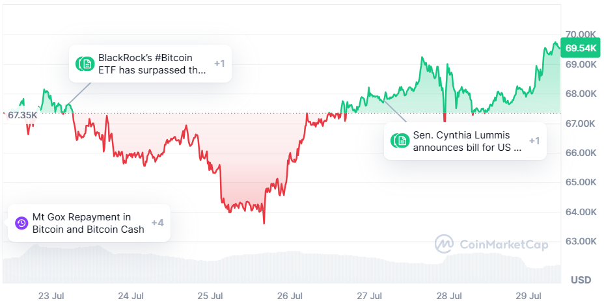Click the 70.00K price axis label
Image resolution: width=604 pixels, height=301 pixels.
click(x=581, y=34)
